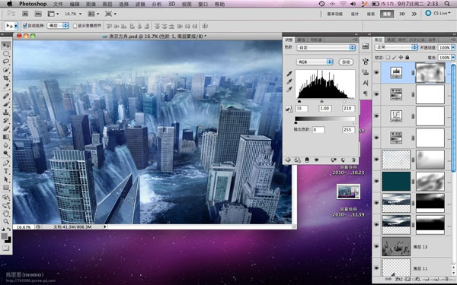The height and width of the screenshot is (285, 457).
Task: Pick the Type tool (T)
Action: (x=6, y=171)
